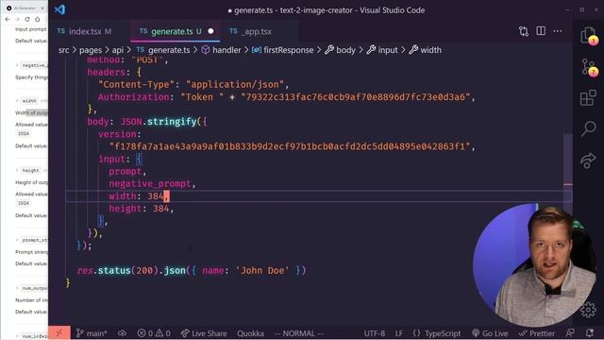Switch to the index.tsx tab
Image resolution: width=604 pixels, height=340 pixels.
click(x=85, y=31)
